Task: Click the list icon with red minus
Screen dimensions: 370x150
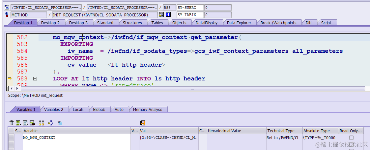Action: coord(32,123)
